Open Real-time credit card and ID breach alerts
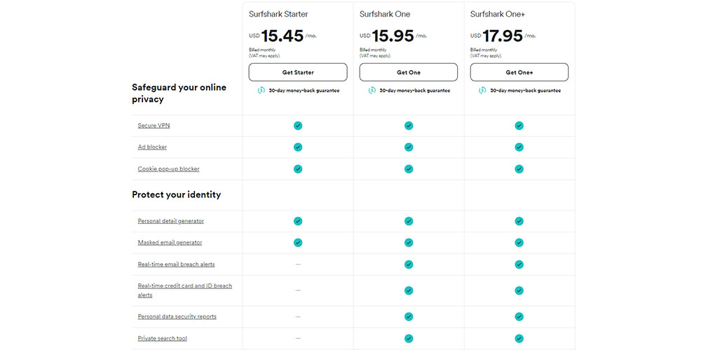This screenshot has height=350, width=701. [x=184, y=290]
